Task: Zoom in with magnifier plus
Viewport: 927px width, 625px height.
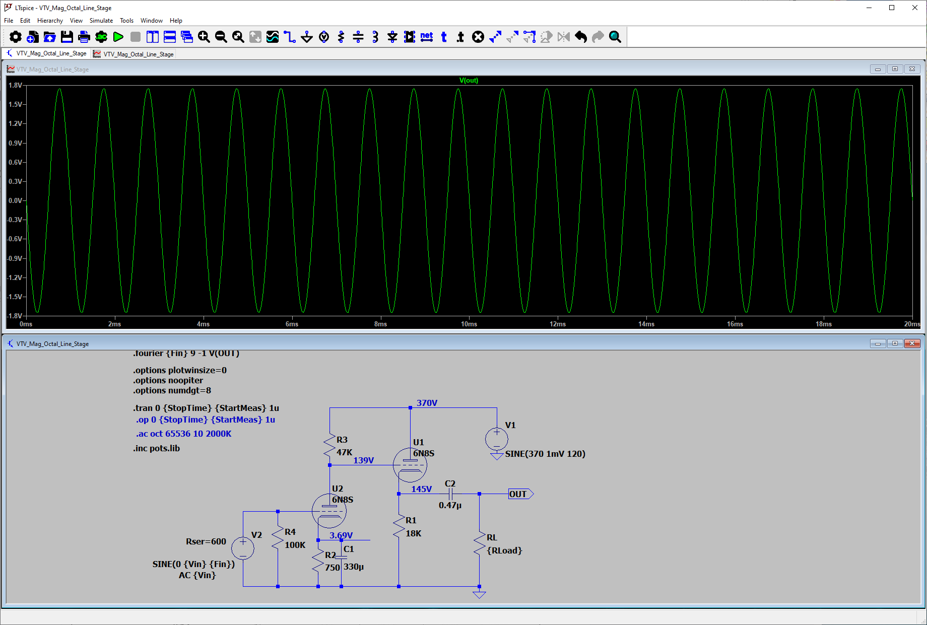Action: [204, 37]
